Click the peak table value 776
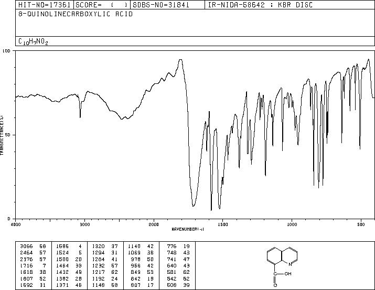375x290 pixels. (172, 246)
